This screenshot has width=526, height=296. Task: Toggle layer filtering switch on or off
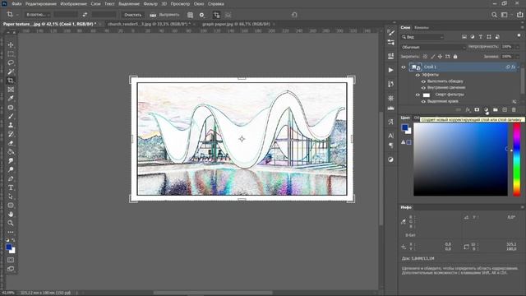tap(519, 36)
